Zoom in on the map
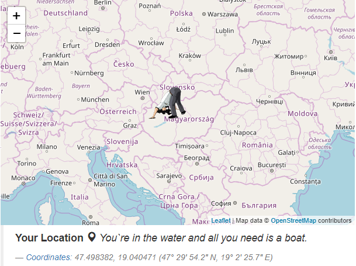The width and height of the screenshot is (356, 266). 16,16
